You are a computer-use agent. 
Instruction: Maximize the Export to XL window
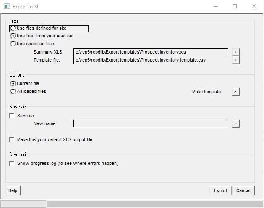click(235, 6)
